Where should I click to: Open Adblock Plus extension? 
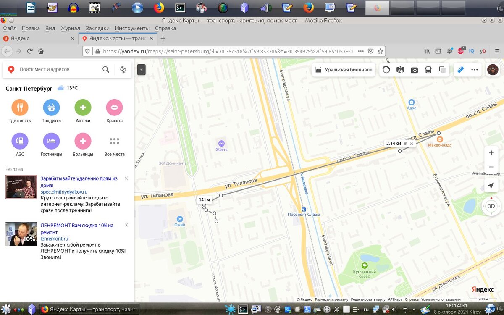coord(461,51)
